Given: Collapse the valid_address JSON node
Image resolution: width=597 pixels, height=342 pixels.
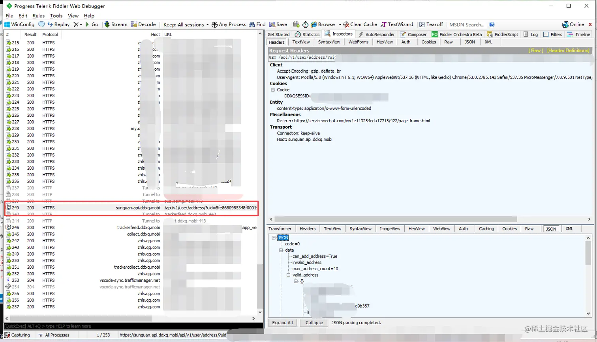Looking at the screenshot, I should (288, 275).
